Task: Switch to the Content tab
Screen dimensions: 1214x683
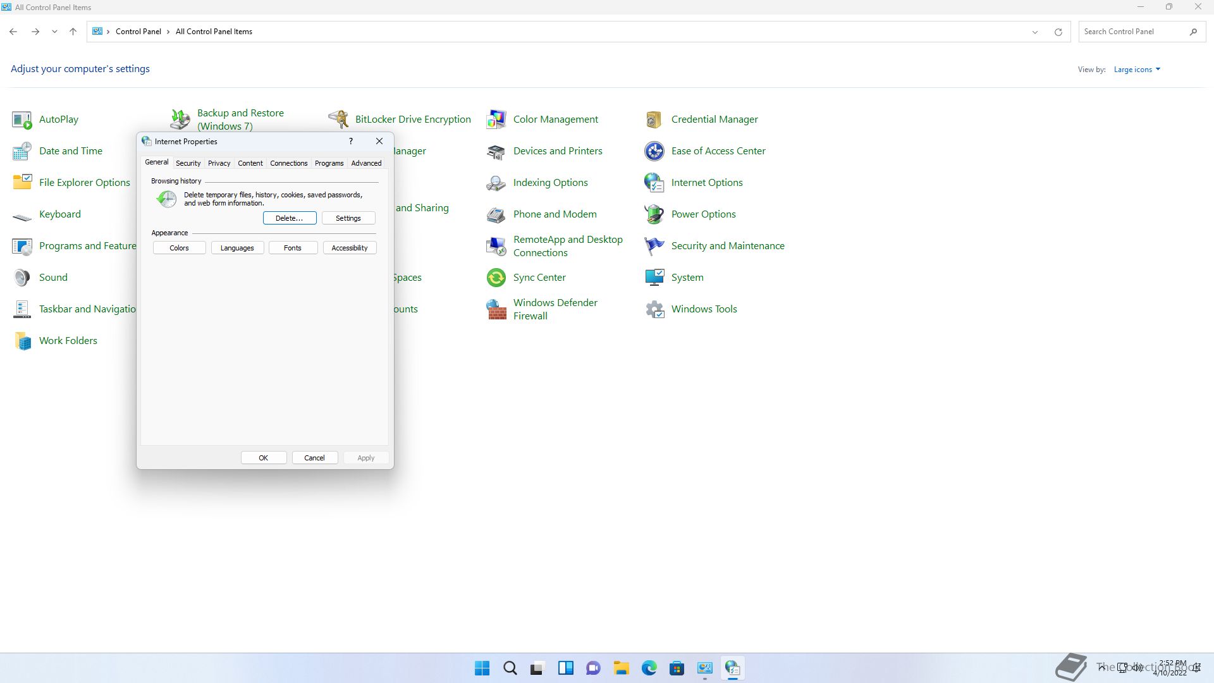Action: click(250, 163)
